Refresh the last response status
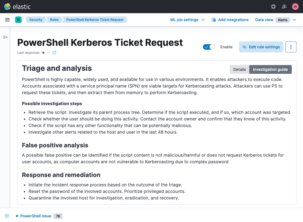This screenshot has width=303, height=222. click(x=54, y=53)
